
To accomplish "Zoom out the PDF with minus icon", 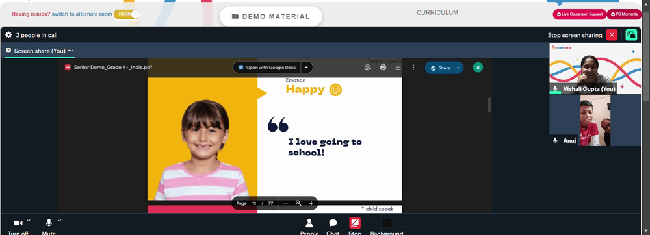I will [285, 203].
